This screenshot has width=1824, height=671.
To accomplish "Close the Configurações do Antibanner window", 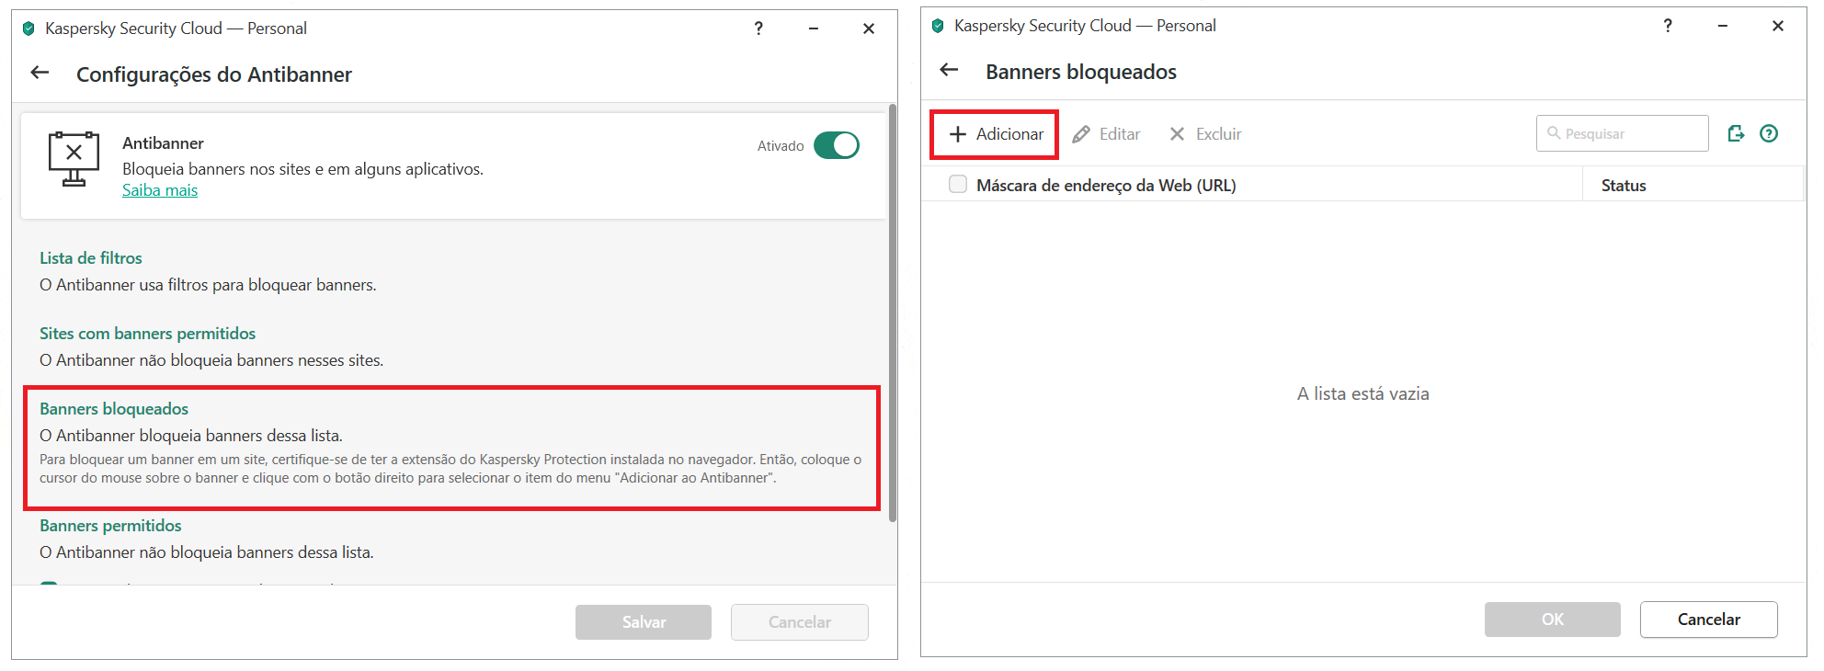I will tap(869, 28).
